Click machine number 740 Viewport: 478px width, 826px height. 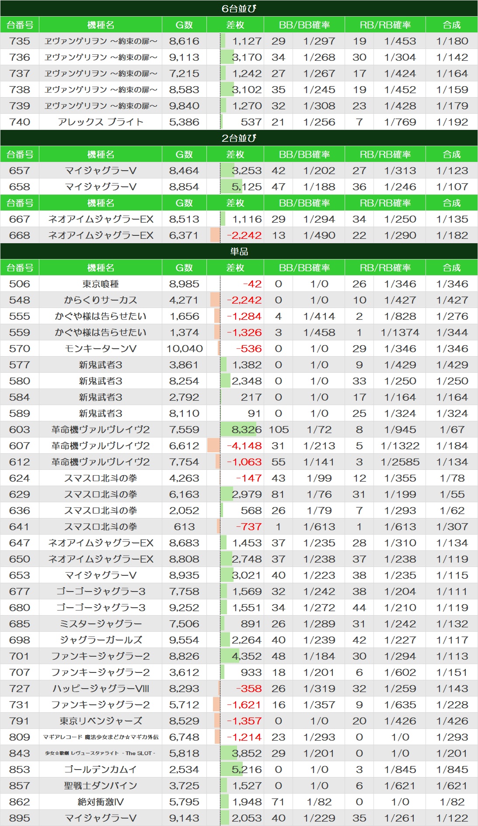pos(20,122)
